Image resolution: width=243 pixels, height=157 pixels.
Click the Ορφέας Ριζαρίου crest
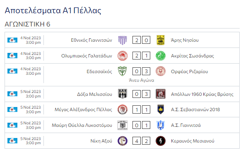161,71
